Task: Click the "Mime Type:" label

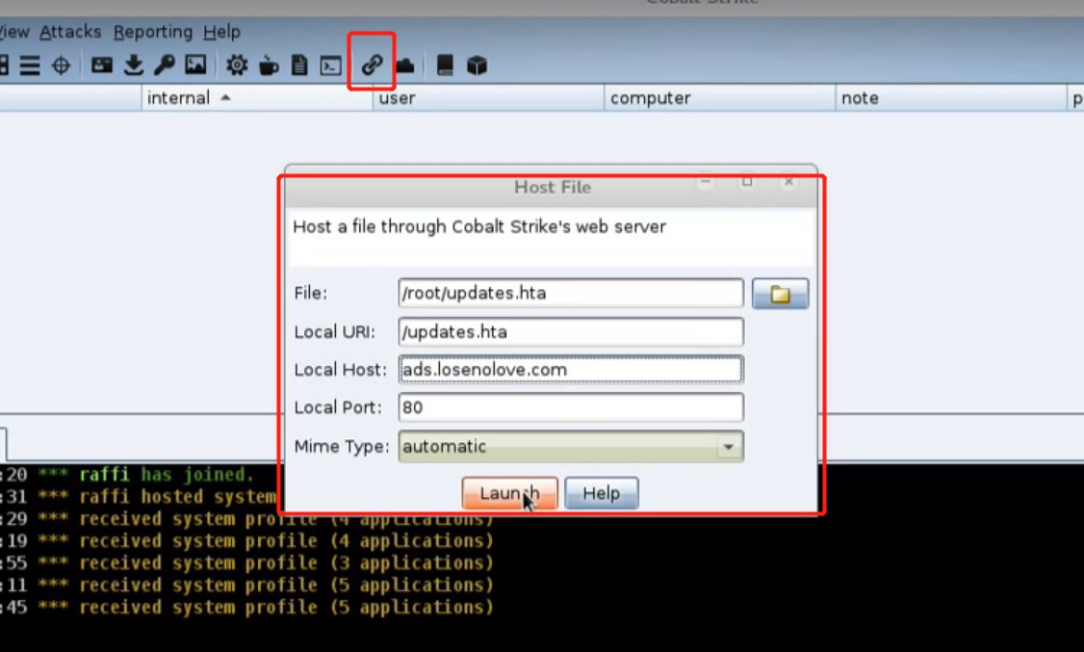Action: (x=342, y=447)
